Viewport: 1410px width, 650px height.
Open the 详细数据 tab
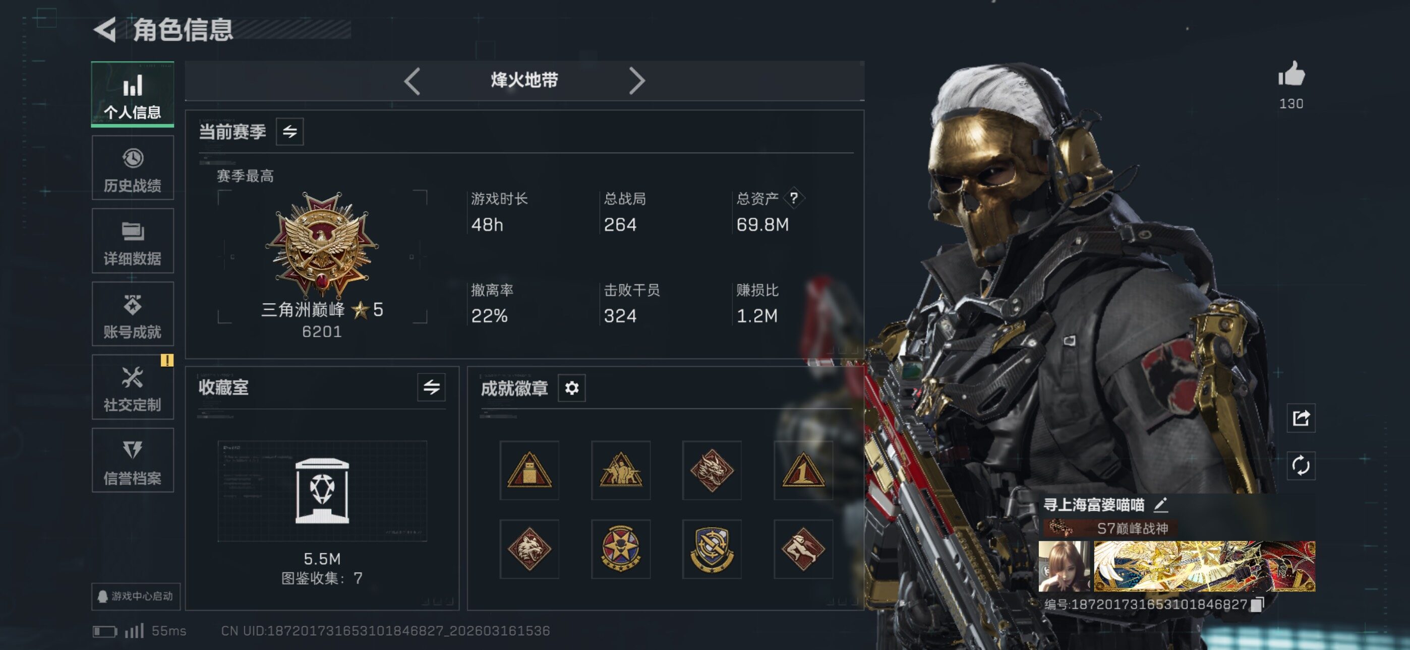point(133,241)
